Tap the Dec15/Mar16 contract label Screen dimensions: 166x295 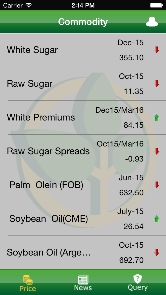[119, 110]
